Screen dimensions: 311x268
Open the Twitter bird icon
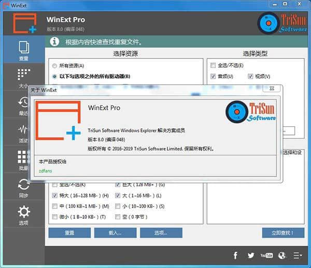[x=251, y=255]
